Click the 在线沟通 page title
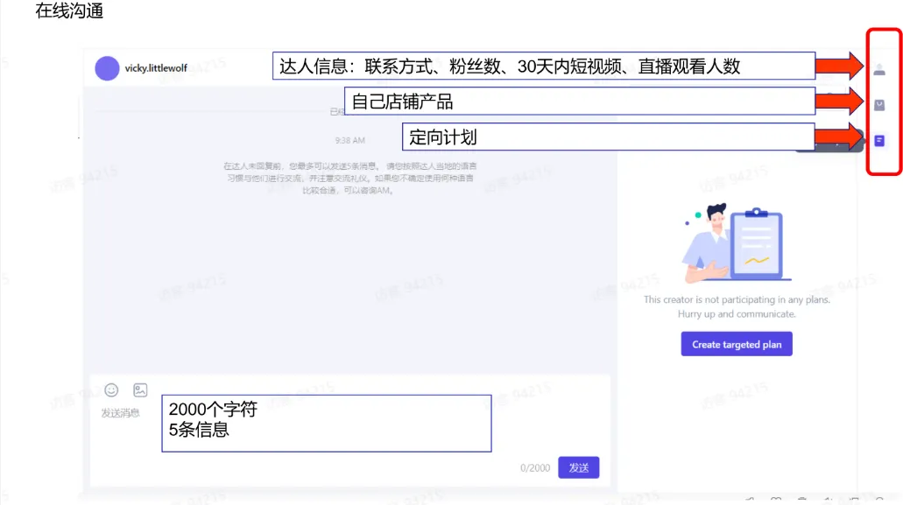This screenshot has width=903, height=505. click(x=69, y=11)
